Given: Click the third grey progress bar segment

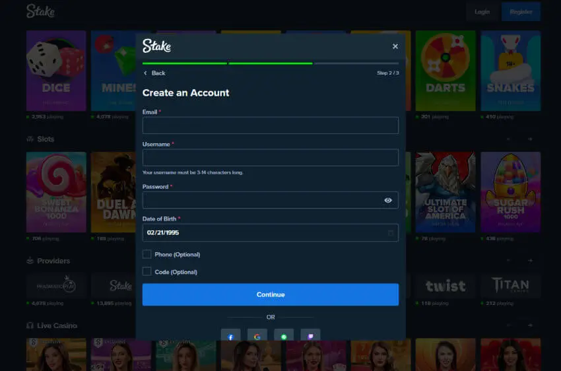Looking at the screenshot, I should [356, 63].
